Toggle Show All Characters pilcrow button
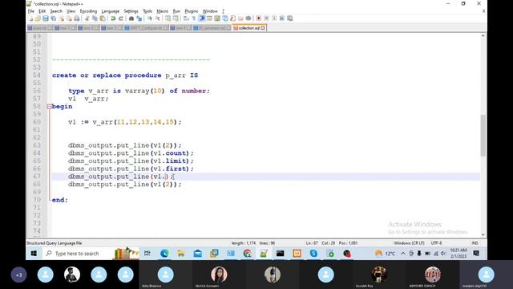The height and width of the screenshot is (289, 513). pyautogui.click(x=194, y=18)
